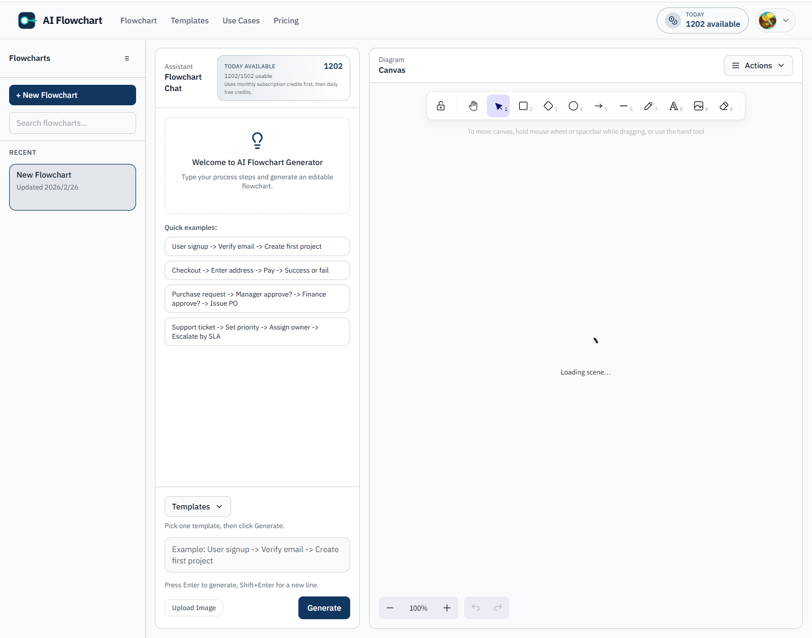Click the Generate button
Viewport: 812px width, 638px height.
tap(324, 608)
